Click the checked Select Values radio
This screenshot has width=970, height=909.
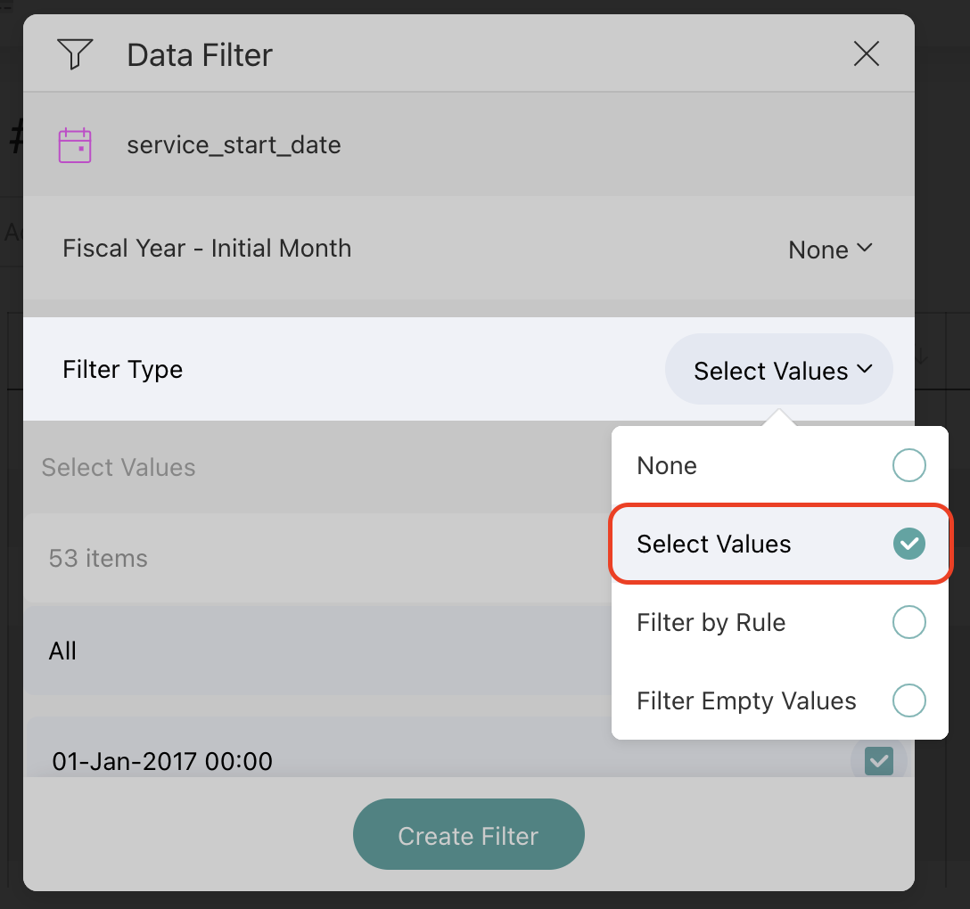click(908, 543)
